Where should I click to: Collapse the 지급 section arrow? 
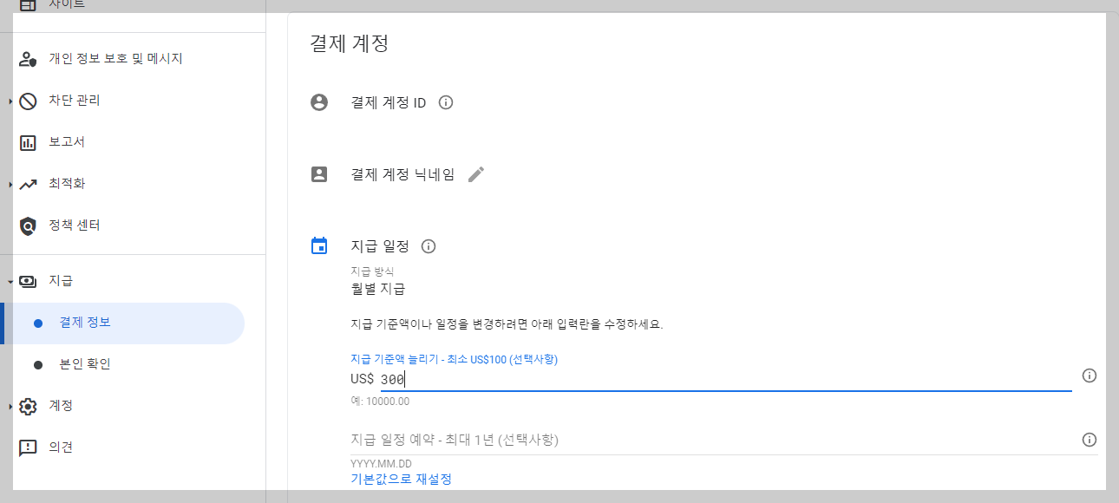pos(10,282)
